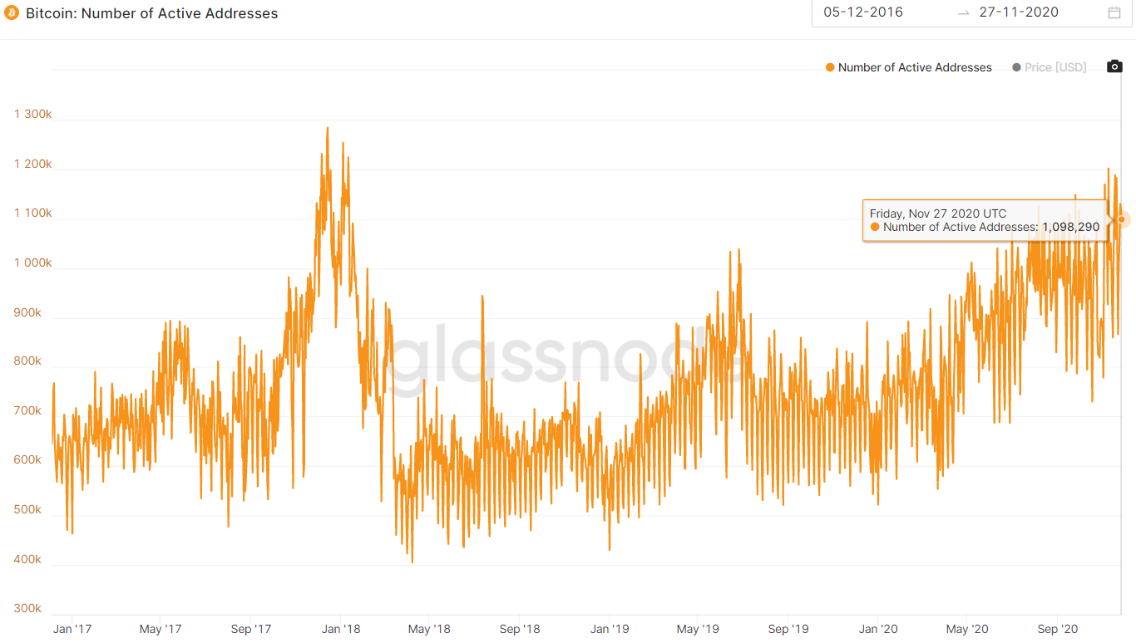This screenshot has width=1136, height=643.
Task: Click the tooltip date Friday, Nov 27 2020 UTC
Action: 938,214
